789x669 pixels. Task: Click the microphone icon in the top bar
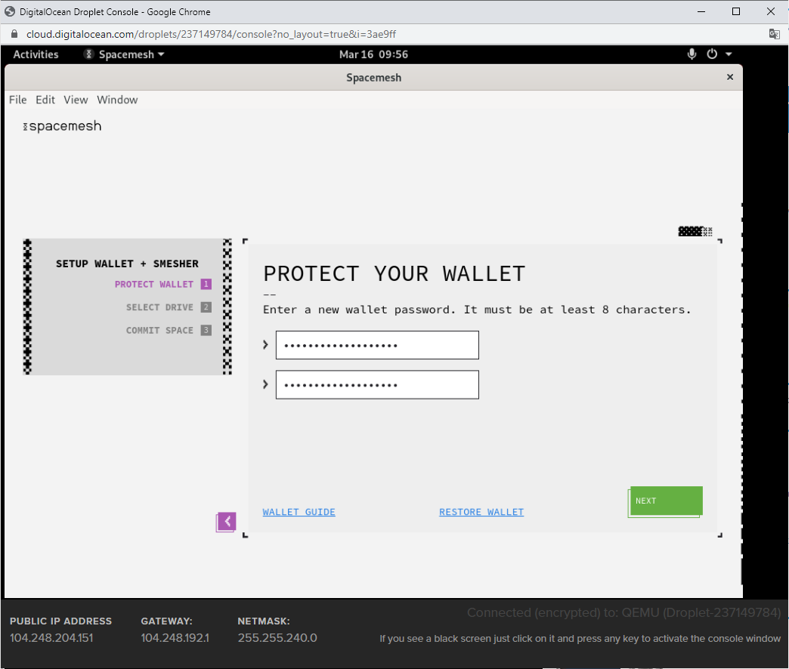pyautogui.click(x=692, y=54)
